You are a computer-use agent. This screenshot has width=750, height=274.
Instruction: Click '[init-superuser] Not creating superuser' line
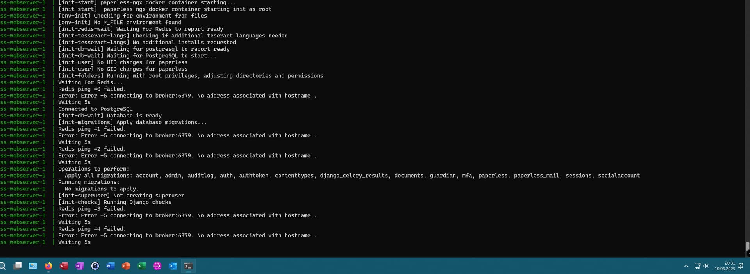coord(121,196)
